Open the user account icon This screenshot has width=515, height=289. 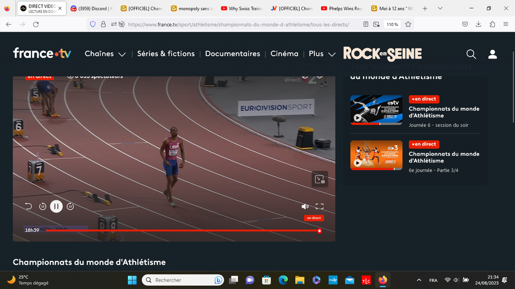click(492, 54)
